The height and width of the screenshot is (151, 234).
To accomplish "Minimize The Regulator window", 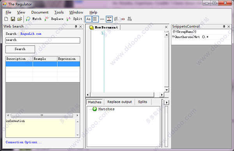I will [207, 3].
